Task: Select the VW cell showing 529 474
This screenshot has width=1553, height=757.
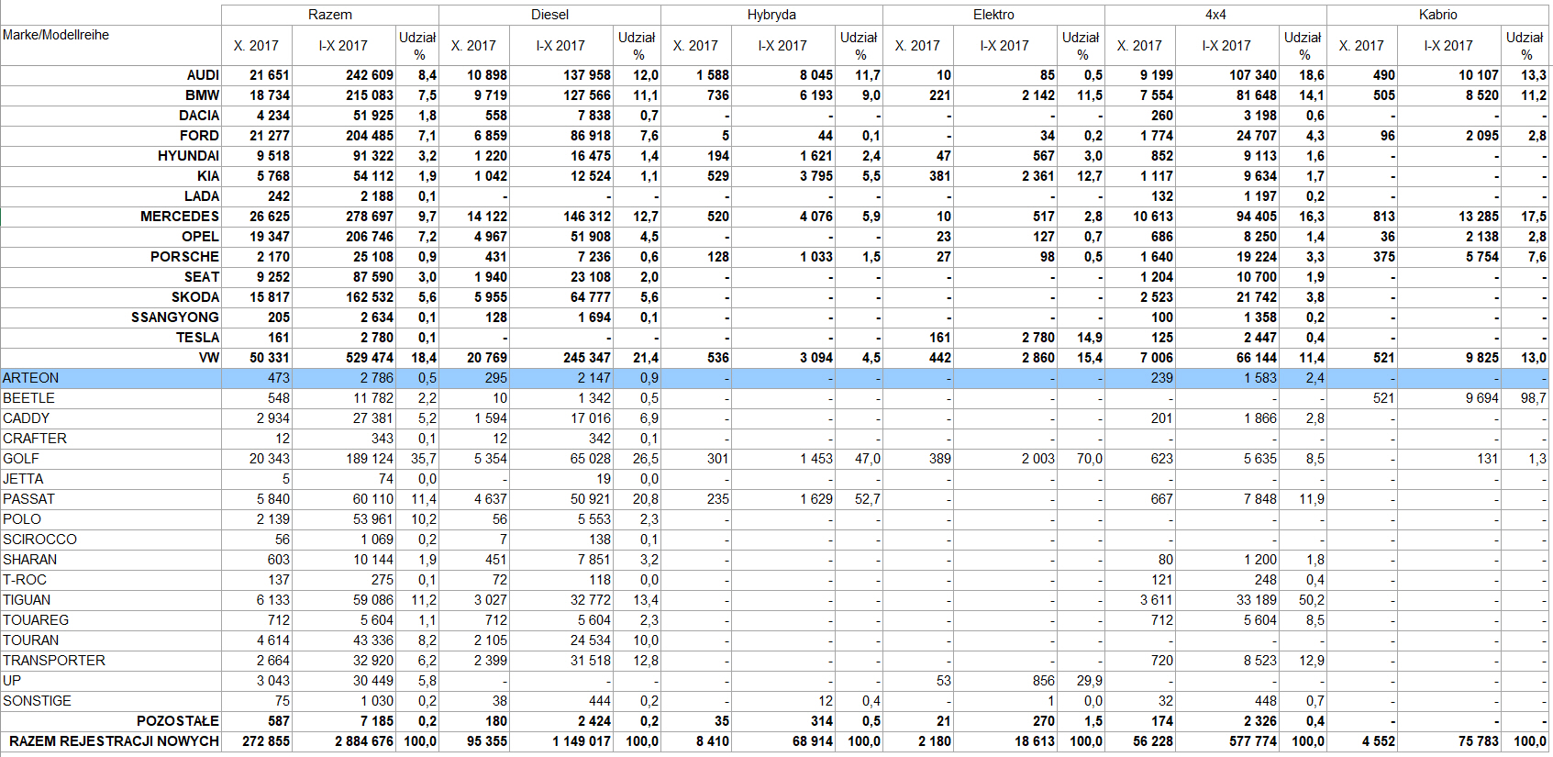Action: tap(370, 358)
